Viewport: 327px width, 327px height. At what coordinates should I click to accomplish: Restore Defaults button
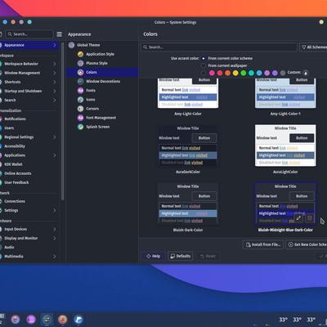[181, 256]
